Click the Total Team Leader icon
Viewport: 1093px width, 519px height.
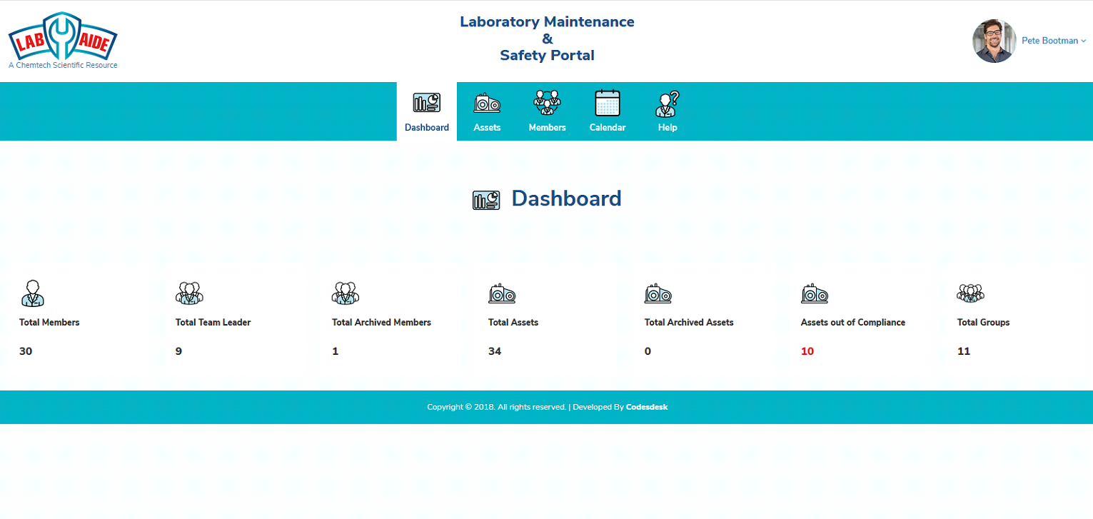click(x=189, y=293)
